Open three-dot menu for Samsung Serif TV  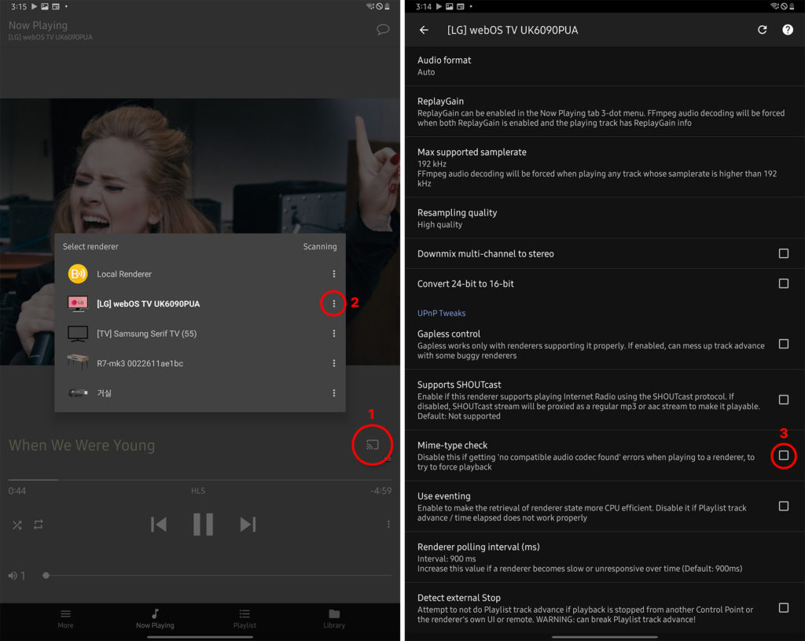(x=333, y=333)
